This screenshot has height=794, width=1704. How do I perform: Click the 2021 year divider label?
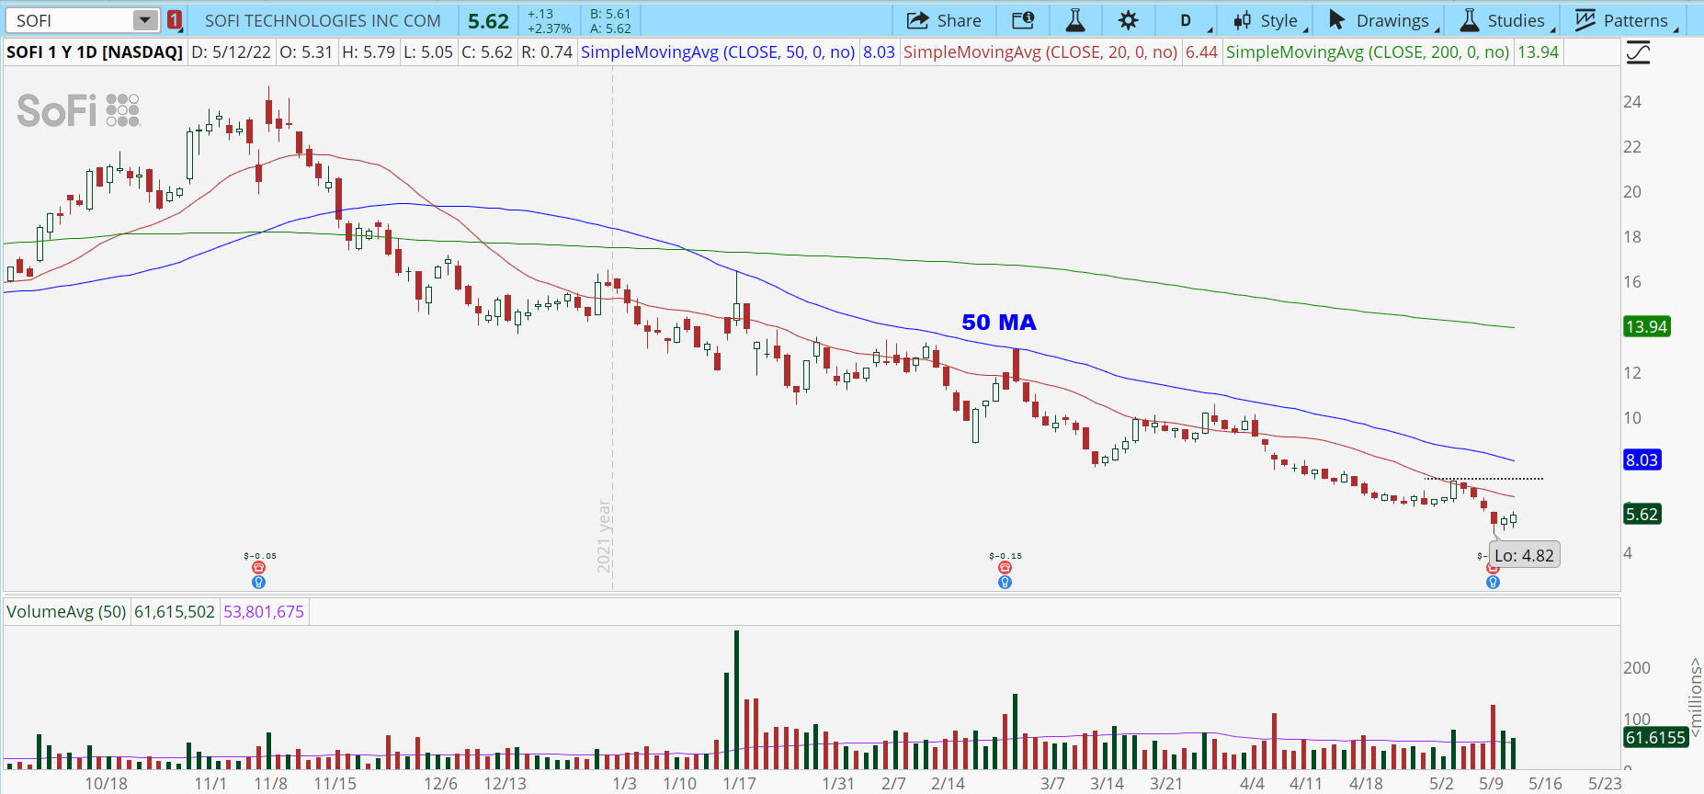tap(604, 536)
